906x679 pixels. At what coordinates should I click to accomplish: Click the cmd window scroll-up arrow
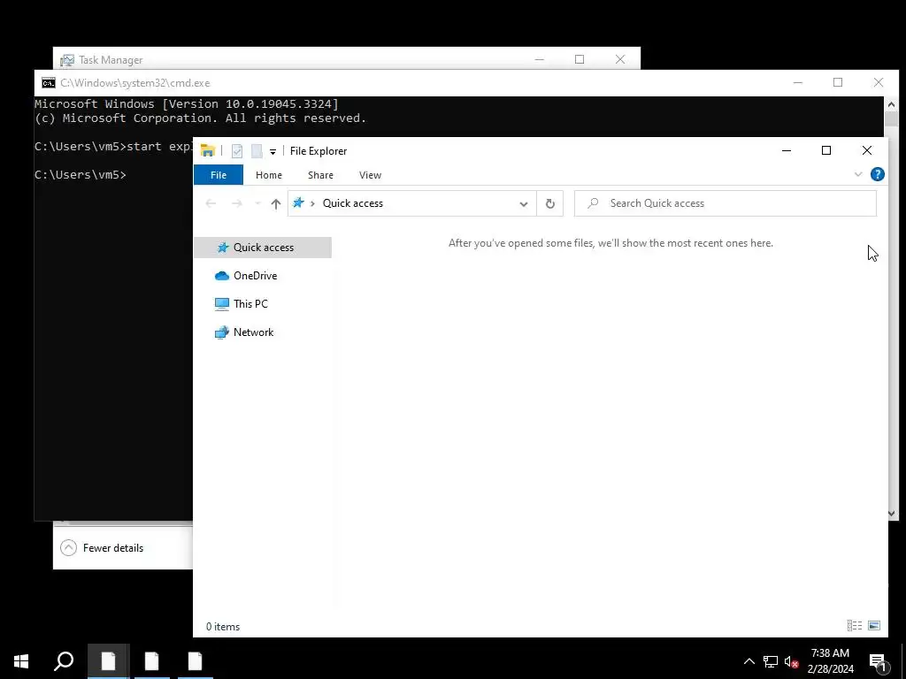click(x=891, y=104)
